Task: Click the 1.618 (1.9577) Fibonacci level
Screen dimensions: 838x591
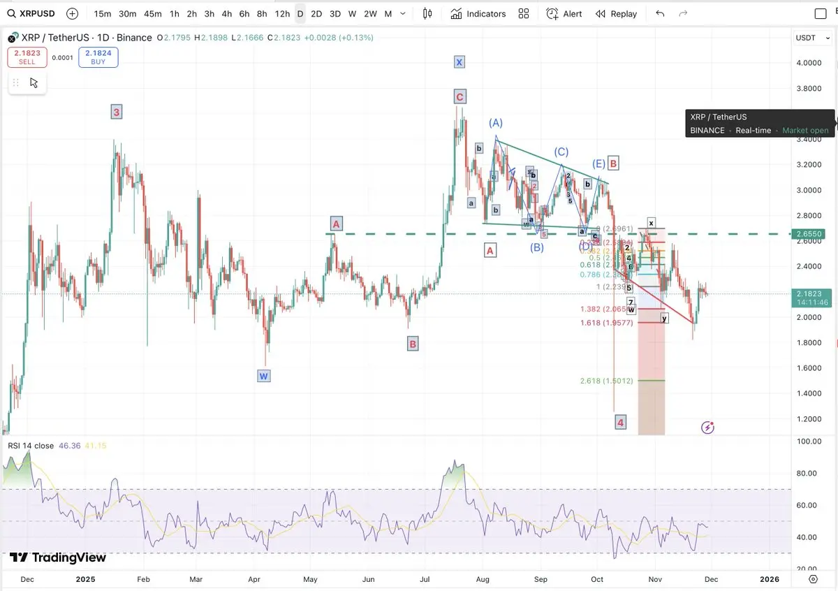Action: 606,323
